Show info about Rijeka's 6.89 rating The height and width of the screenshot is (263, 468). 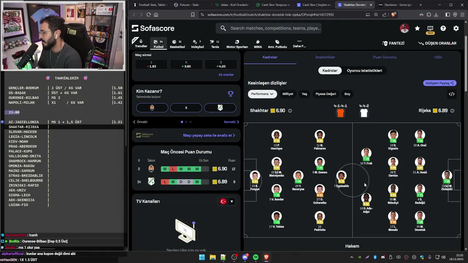tap(452, 111)
